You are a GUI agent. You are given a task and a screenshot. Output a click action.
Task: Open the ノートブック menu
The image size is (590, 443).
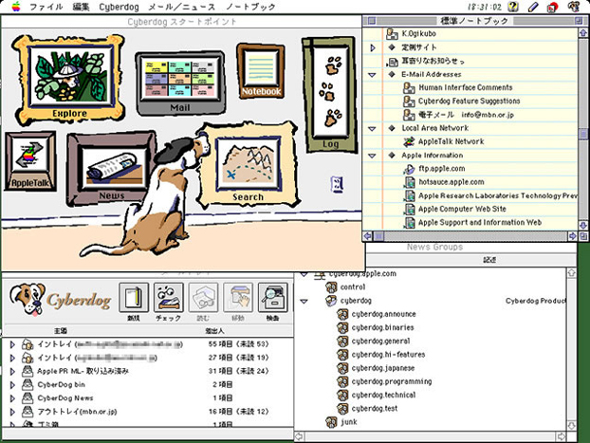coord(250,7)
